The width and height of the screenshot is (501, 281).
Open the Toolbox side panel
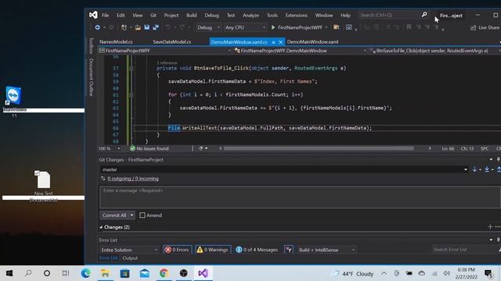(x=91, y=45)
